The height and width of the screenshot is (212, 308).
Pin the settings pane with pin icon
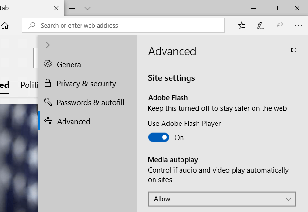coord(292,50)
